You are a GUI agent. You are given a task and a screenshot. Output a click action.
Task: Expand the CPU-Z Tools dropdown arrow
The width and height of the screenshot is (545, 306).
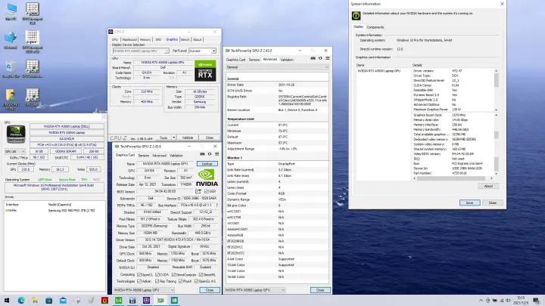point(174,138)
